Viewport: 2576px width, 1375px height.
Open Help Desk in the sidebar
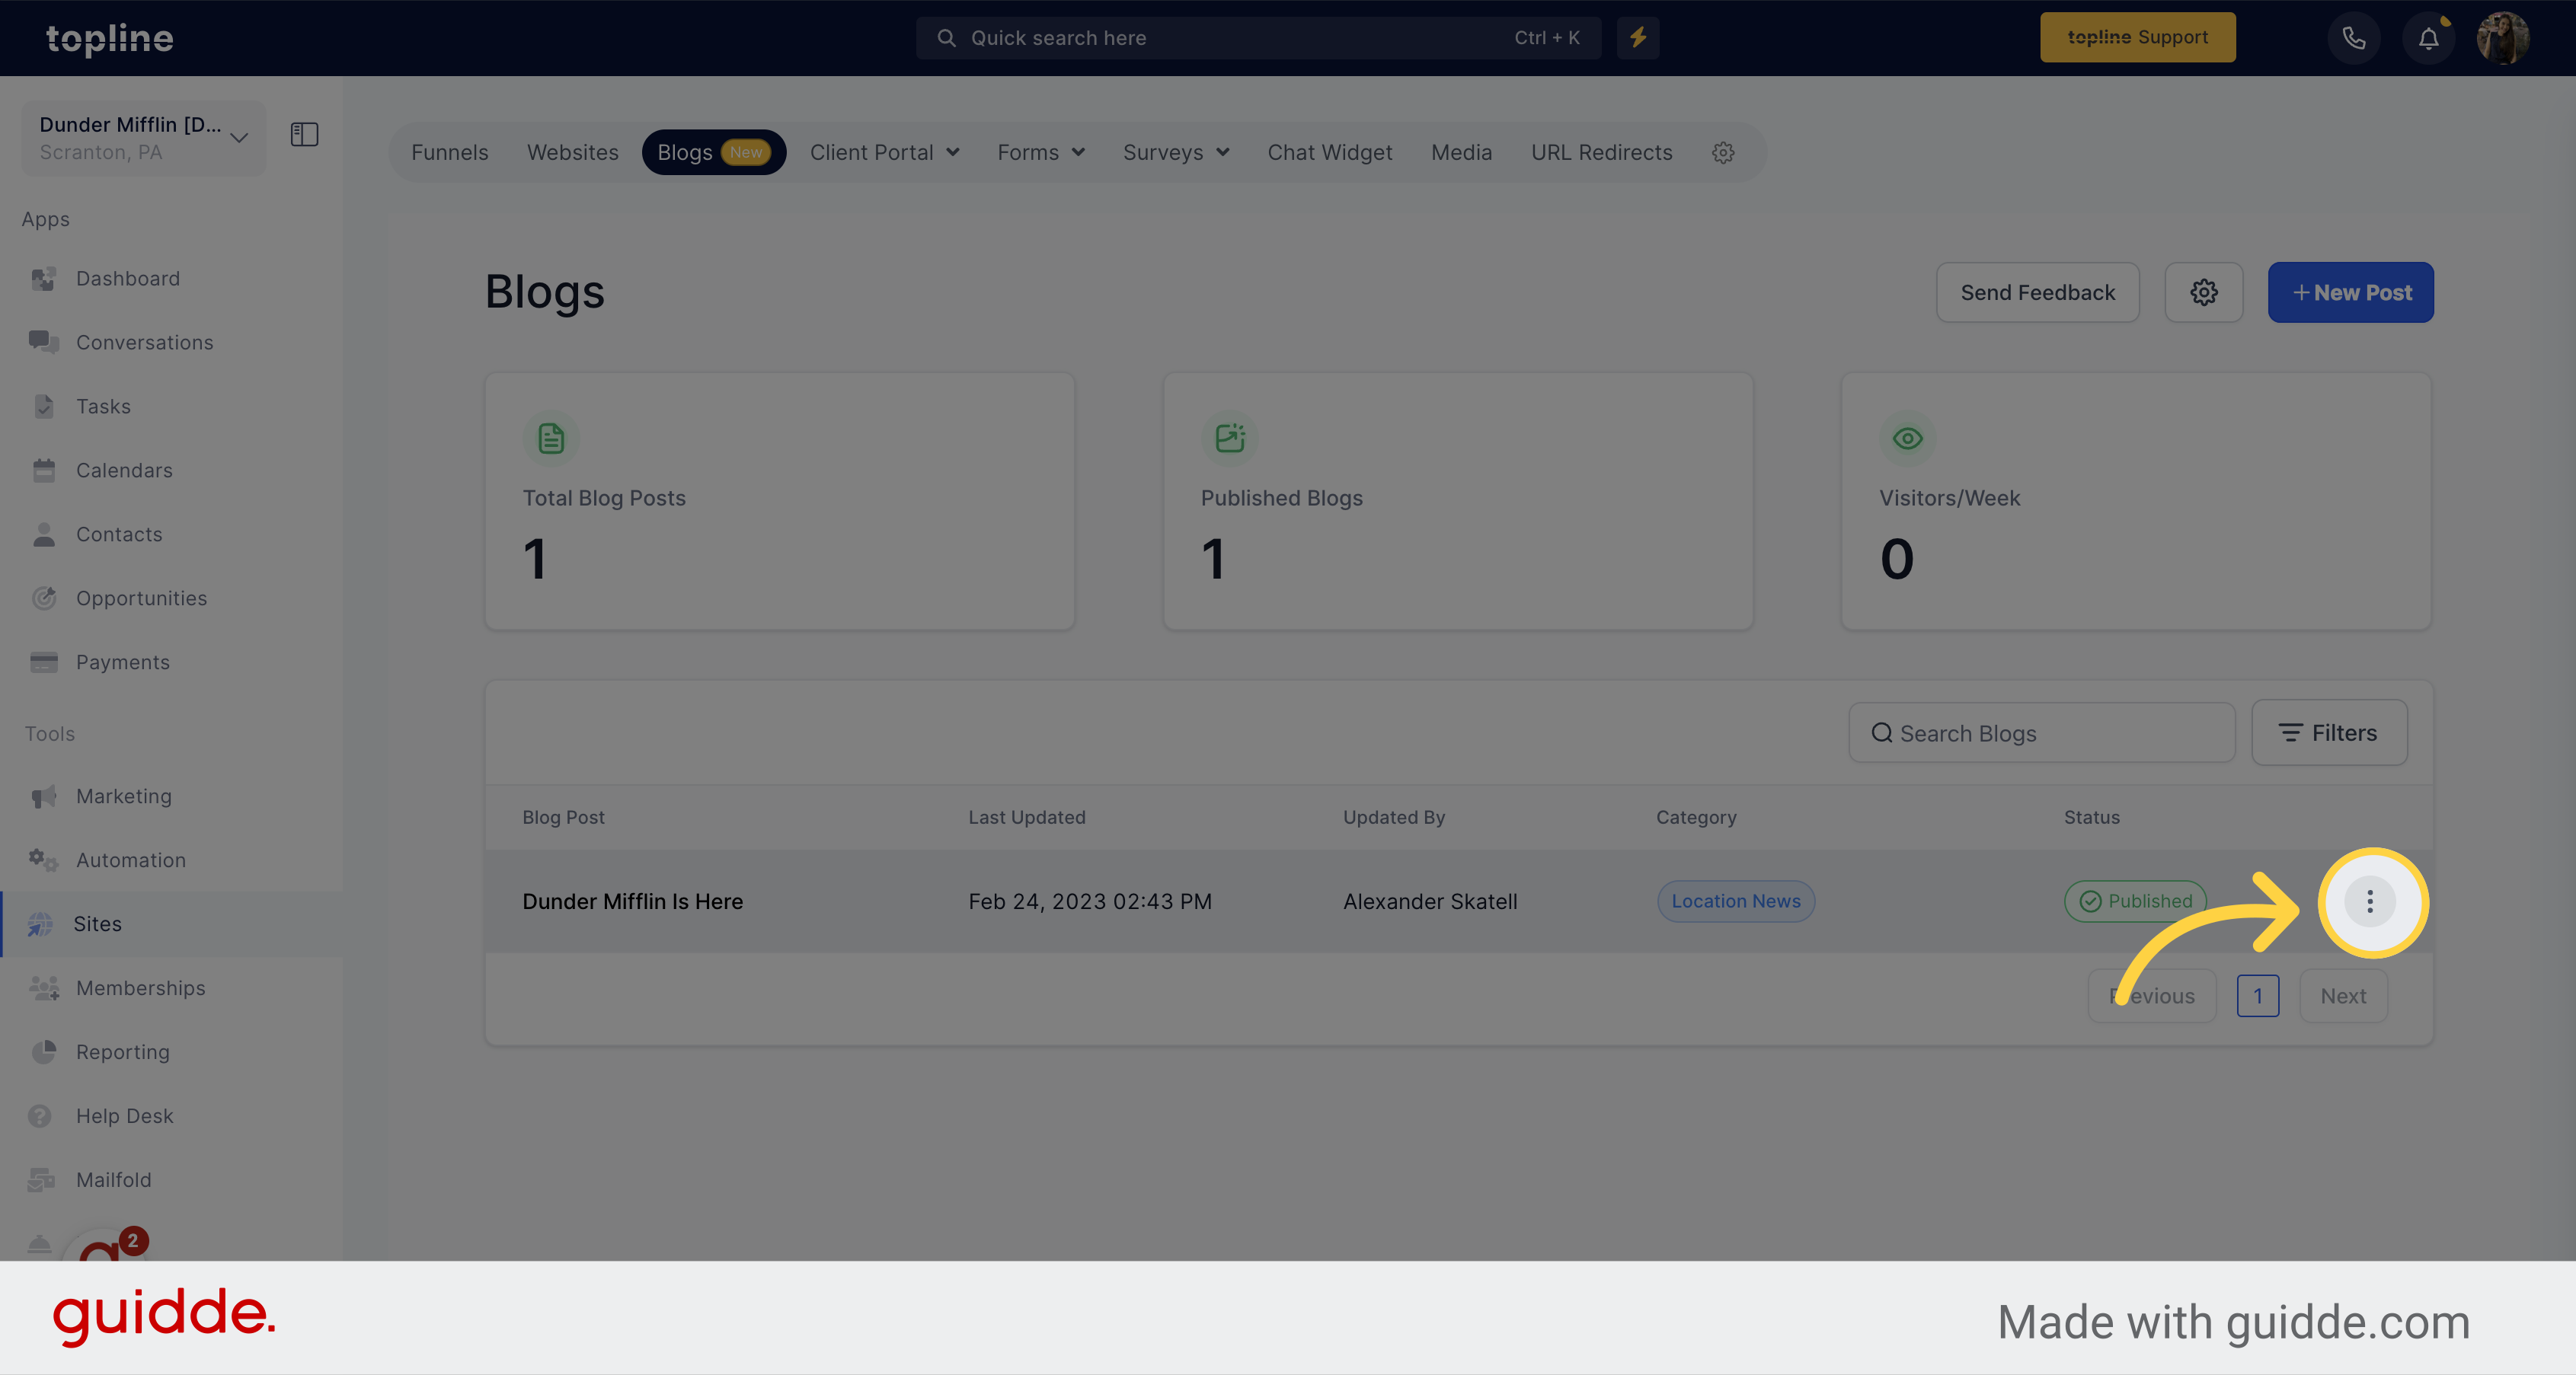click(124, 1116)
